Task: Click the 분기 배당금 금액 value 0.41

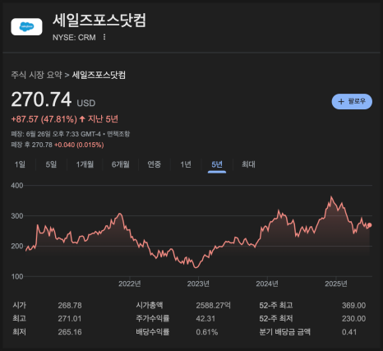Action: 349,332
